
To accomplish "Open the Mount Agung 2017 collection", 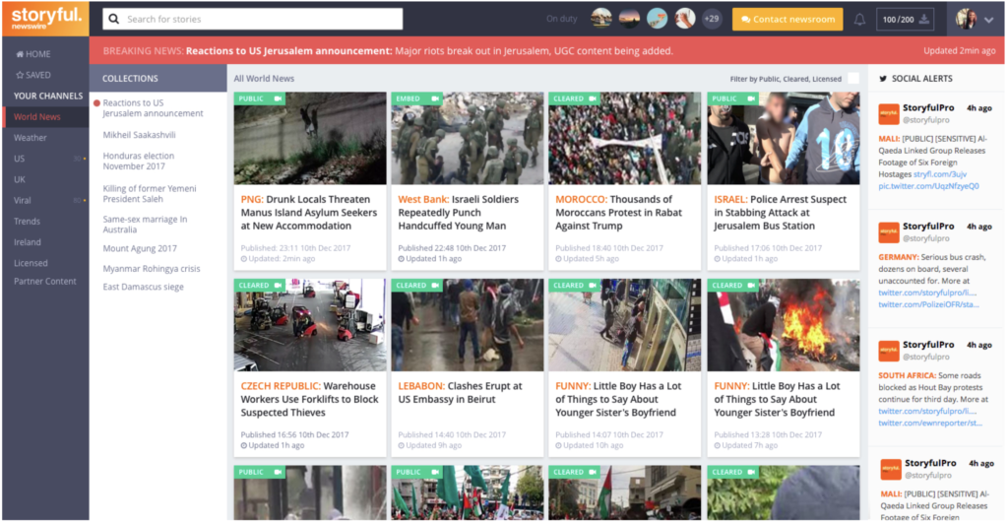I will [x=140, y=248].
